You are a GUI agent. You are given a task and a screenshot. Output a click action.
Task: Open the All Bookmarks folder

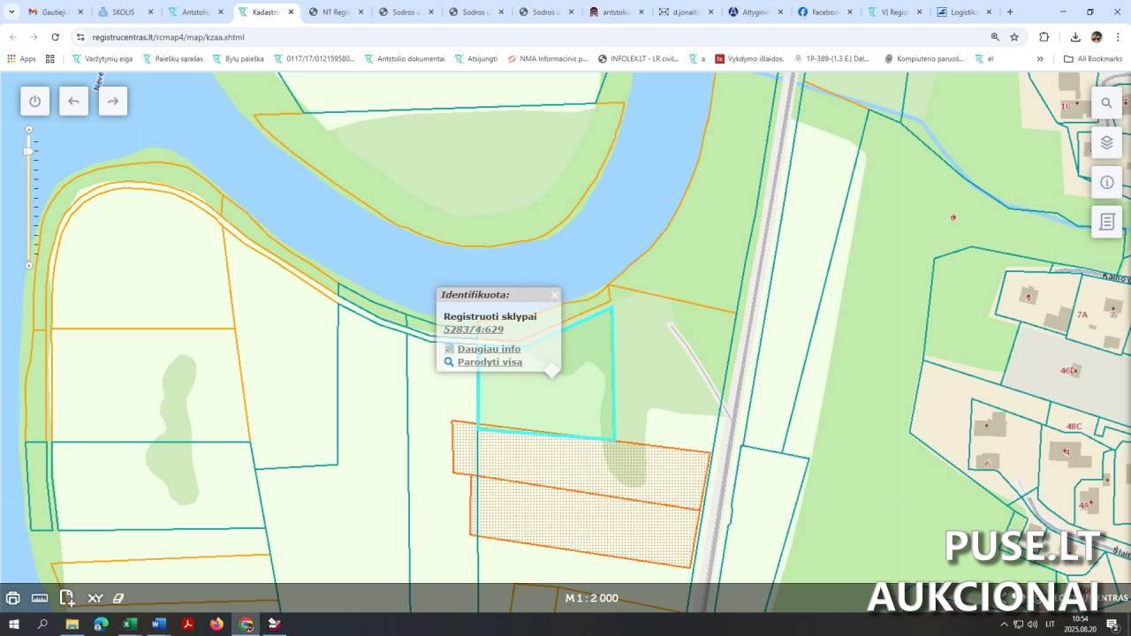pos(1093,59)
